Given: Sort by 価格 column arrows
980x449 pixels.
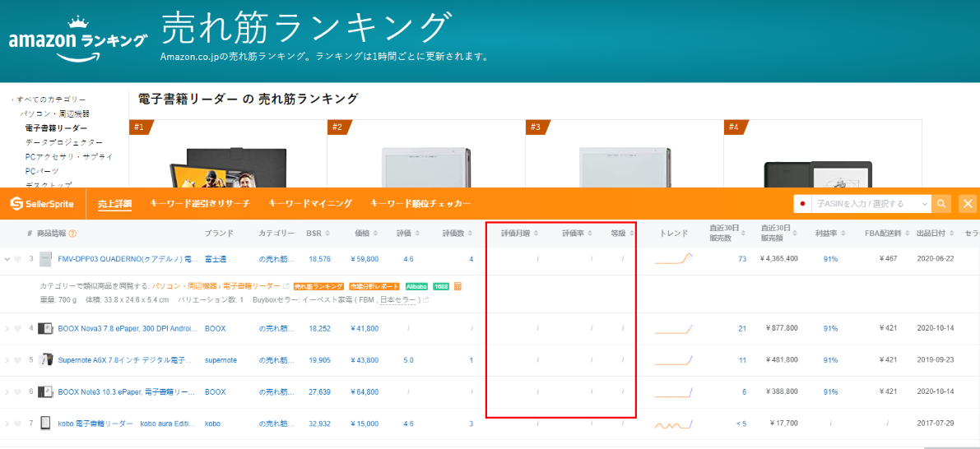Looking at the screenshot, I should pyautogui.click(x=377, y=234).
